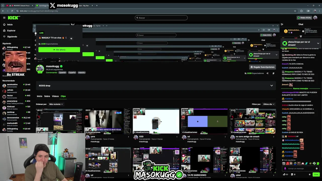Open markushdlfr recommended channel
This screenshot has height=181, width=322.
pyautogui.click(x=16, y=124)
